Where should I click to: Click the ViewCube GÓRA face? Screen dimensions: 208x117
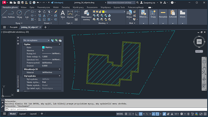click(199, 41)
